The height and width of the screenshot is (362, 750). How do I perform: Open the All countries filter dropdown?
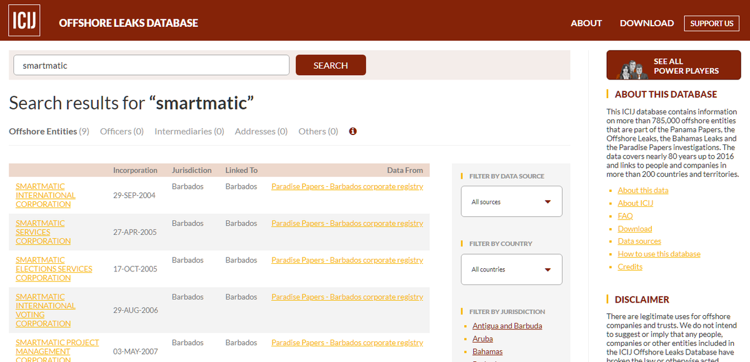pyautogui.click(x=512, y=269)
